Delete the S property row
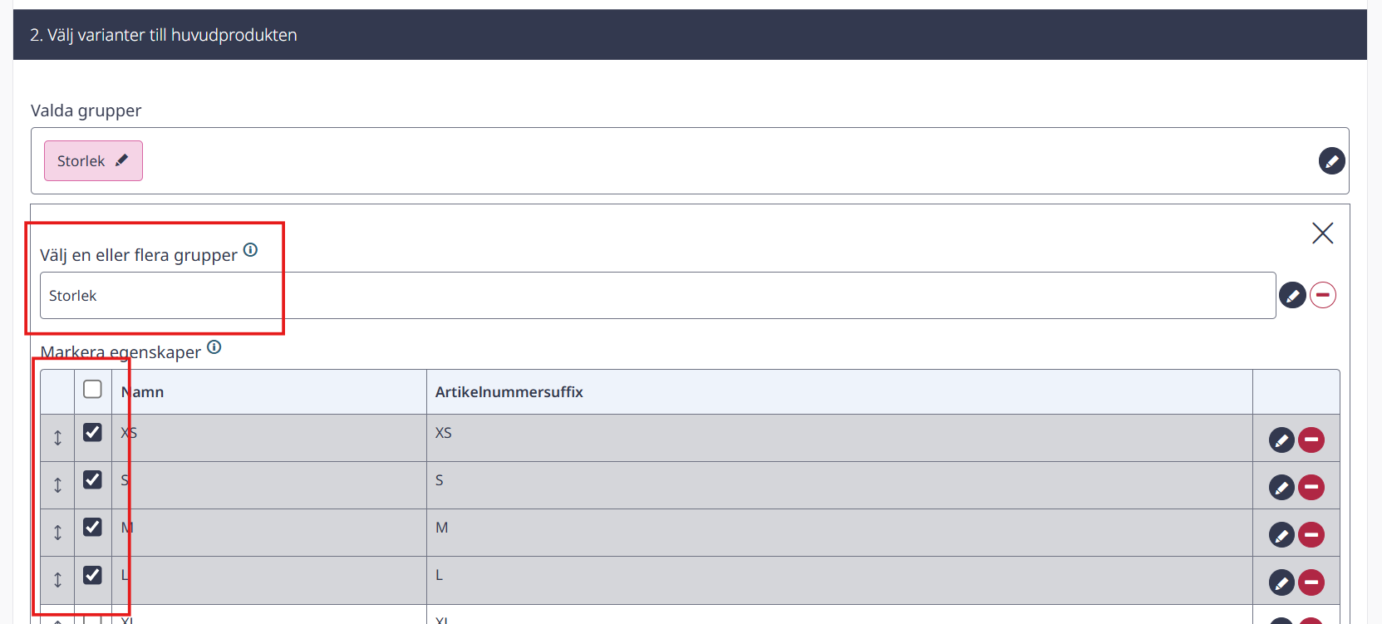 [1311, 487]
